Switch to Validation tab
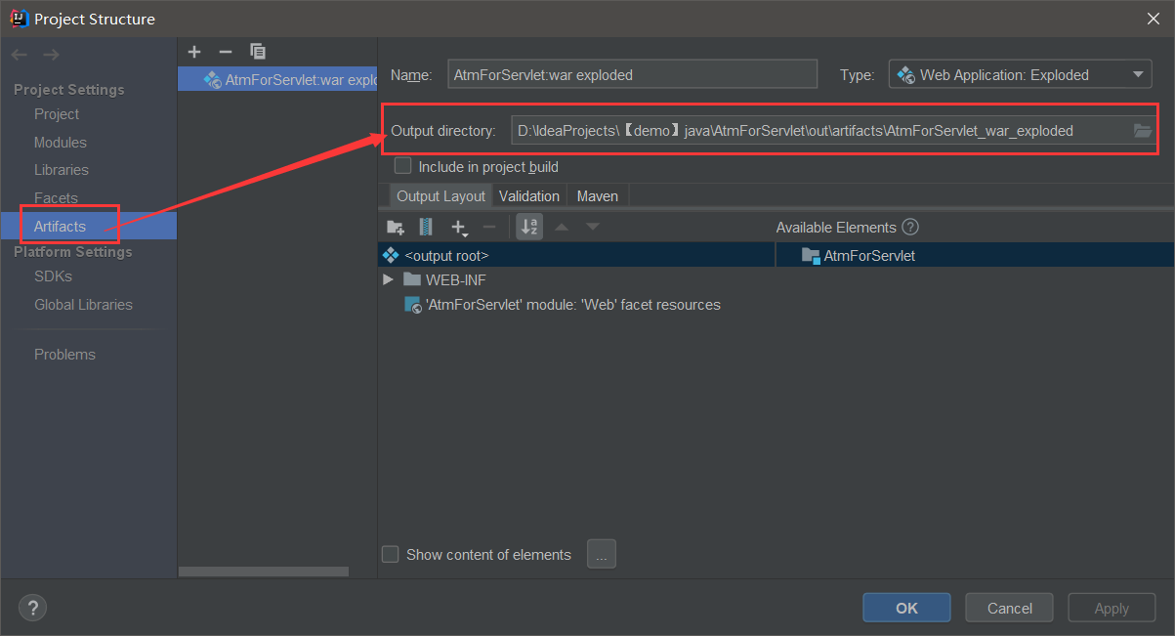The height and width of the screenshot is (636, 1175). pos(529,196)
